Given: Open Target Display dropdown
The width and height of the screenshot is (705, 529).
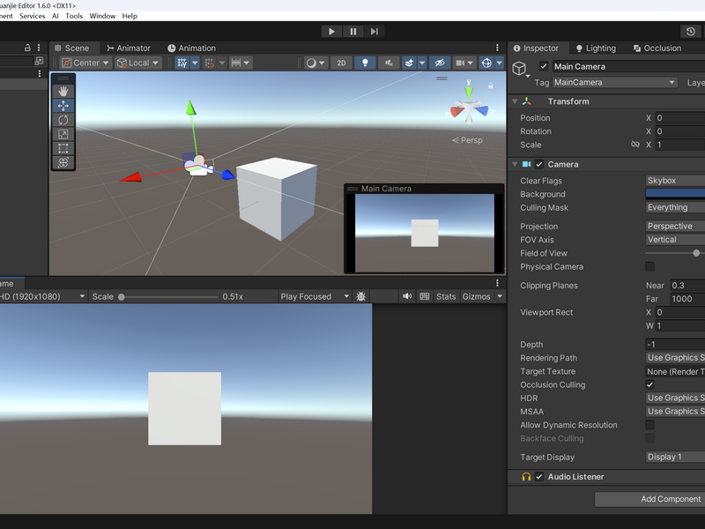Looking at the screenshot, I should click(x=675, y=457).
